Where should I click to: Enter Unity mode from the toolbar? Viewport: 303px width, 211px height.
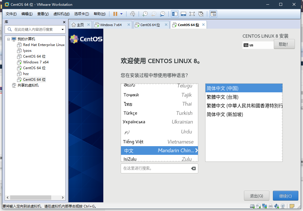(201, 14)
